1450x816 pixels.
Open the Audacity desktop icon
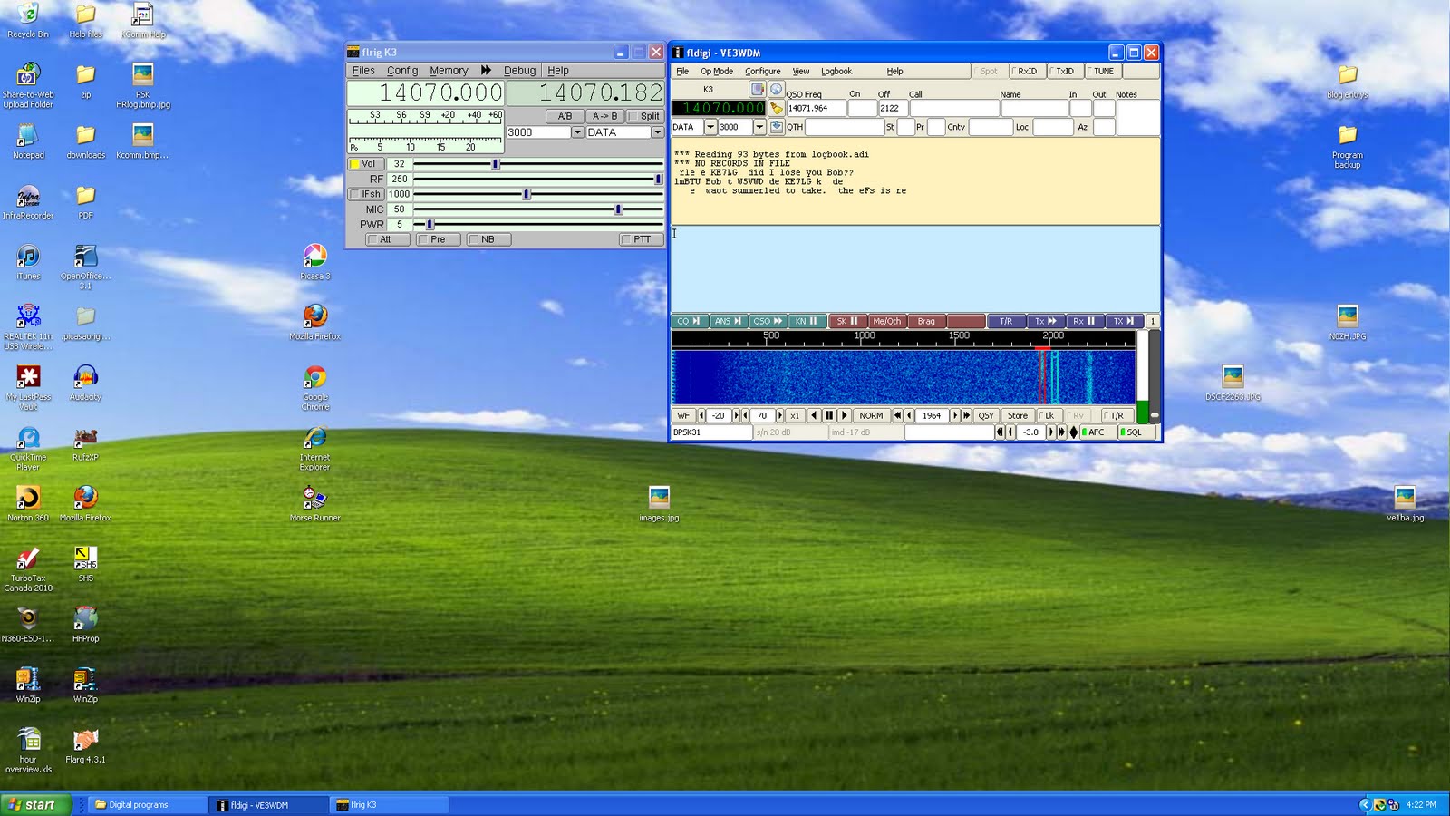[85, 383]
